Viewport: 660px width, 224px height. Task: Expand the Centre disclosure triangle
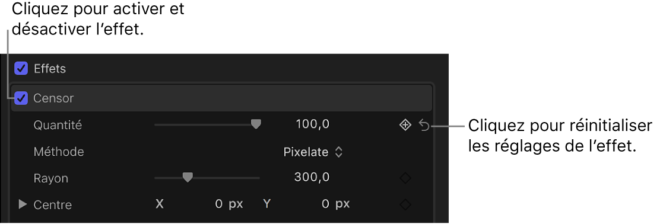(x=23, y=204)
